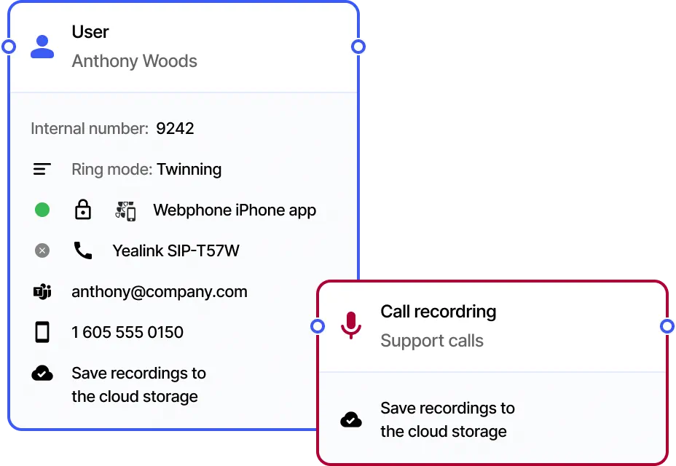Click the Twinning ring mode value
This screenshot has width=676, height=466.
[189, 170]
